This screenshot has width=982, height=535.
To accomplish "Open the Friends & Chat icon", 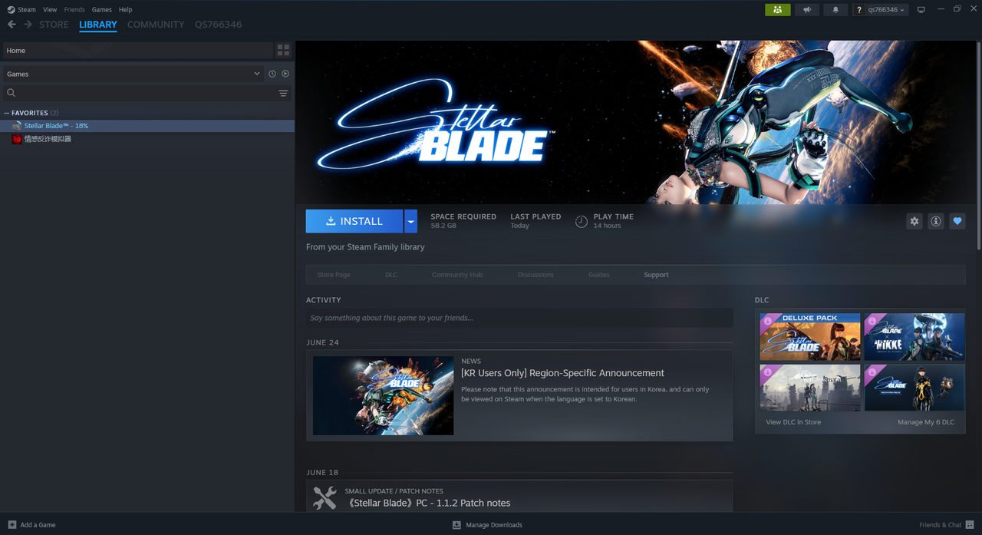I will click(970, 525).
